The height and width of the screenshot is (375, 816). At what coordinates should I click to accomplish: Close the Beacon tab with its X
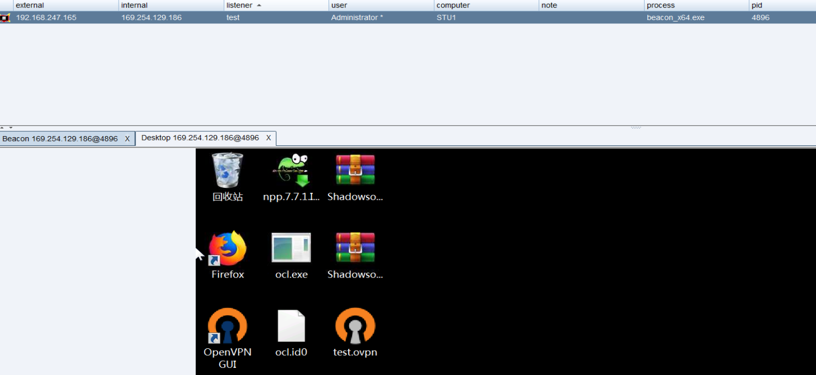[127, 139]
